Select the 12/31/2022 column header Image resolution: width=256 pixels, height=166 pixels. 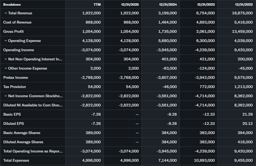pos(244,4)
